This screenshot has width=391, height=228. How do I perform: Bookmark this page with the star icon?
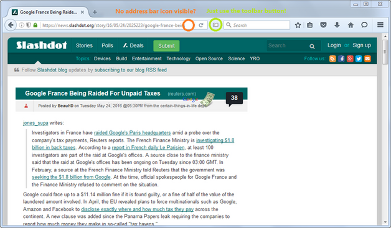click(298, 25)
